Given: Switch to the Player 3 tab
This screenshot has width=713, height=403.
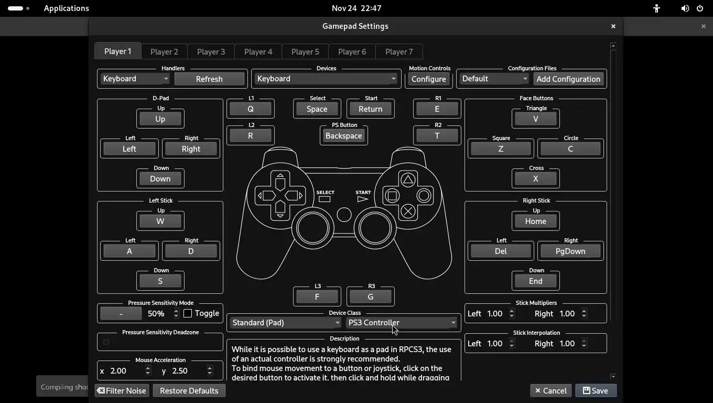Looking at the screenshot, I should click(211, 51).
